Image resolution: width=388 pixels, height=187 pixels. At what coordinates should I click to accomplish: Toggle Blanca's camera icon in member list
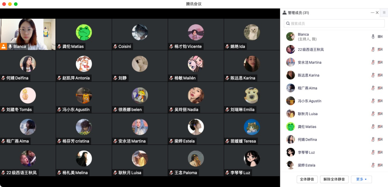380,36
